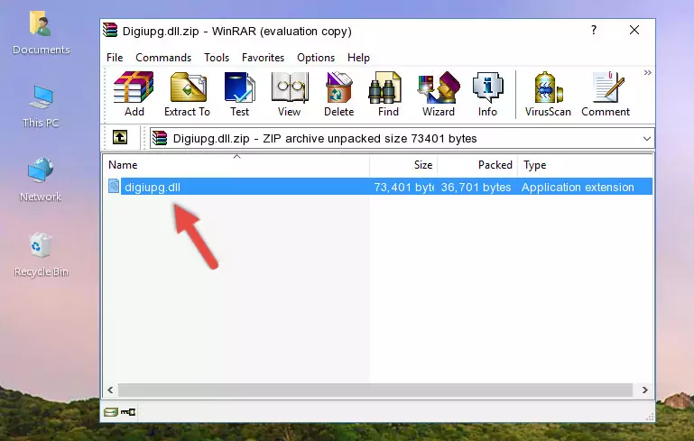Click the archive icon in address bar
The height and width of the screenshot is (441, 694).
tap(160, 139)
